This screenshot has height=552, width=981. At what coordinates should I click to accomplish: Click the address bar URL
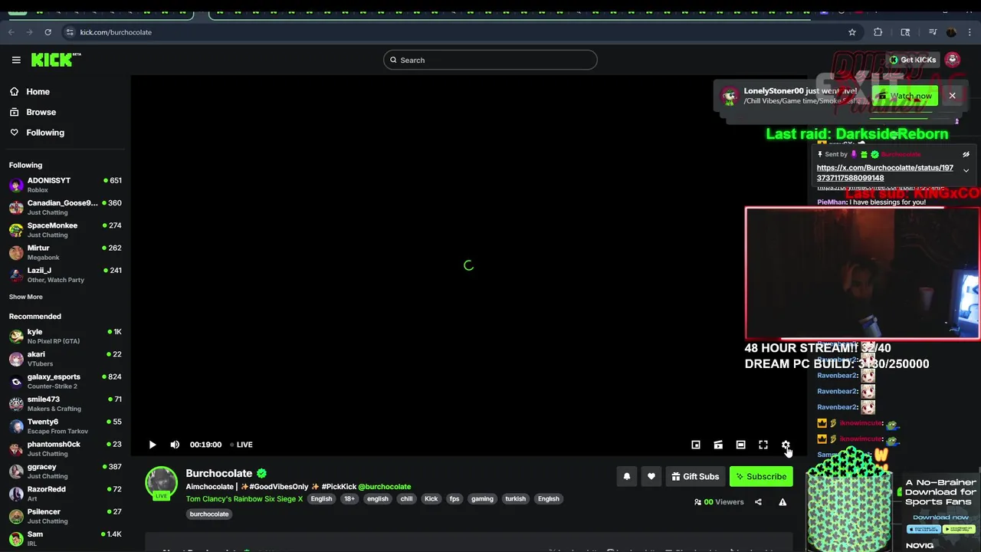point(116,32)
